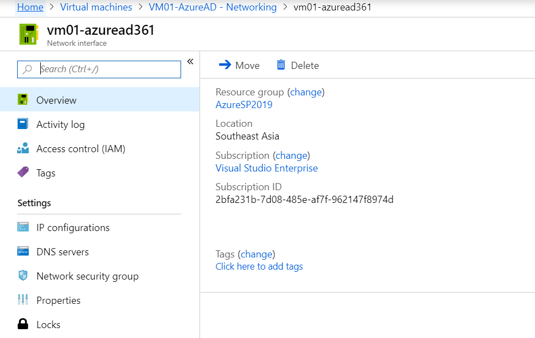Click the Network interface subtitle

[77, 43]
